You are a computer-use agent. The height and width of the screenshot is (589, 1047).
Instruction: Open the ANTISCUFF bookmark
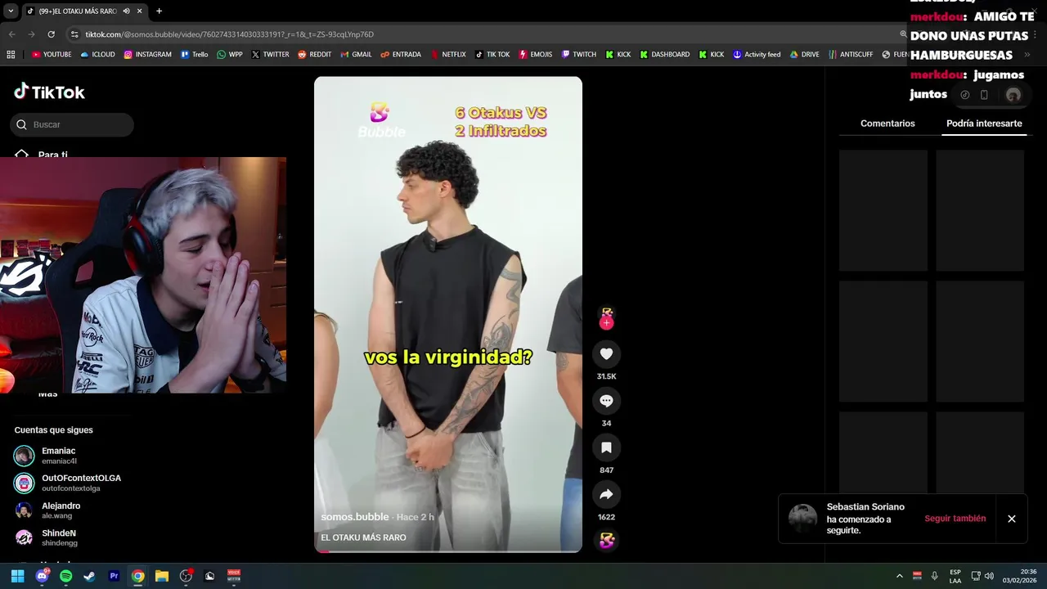click(851, 55)
